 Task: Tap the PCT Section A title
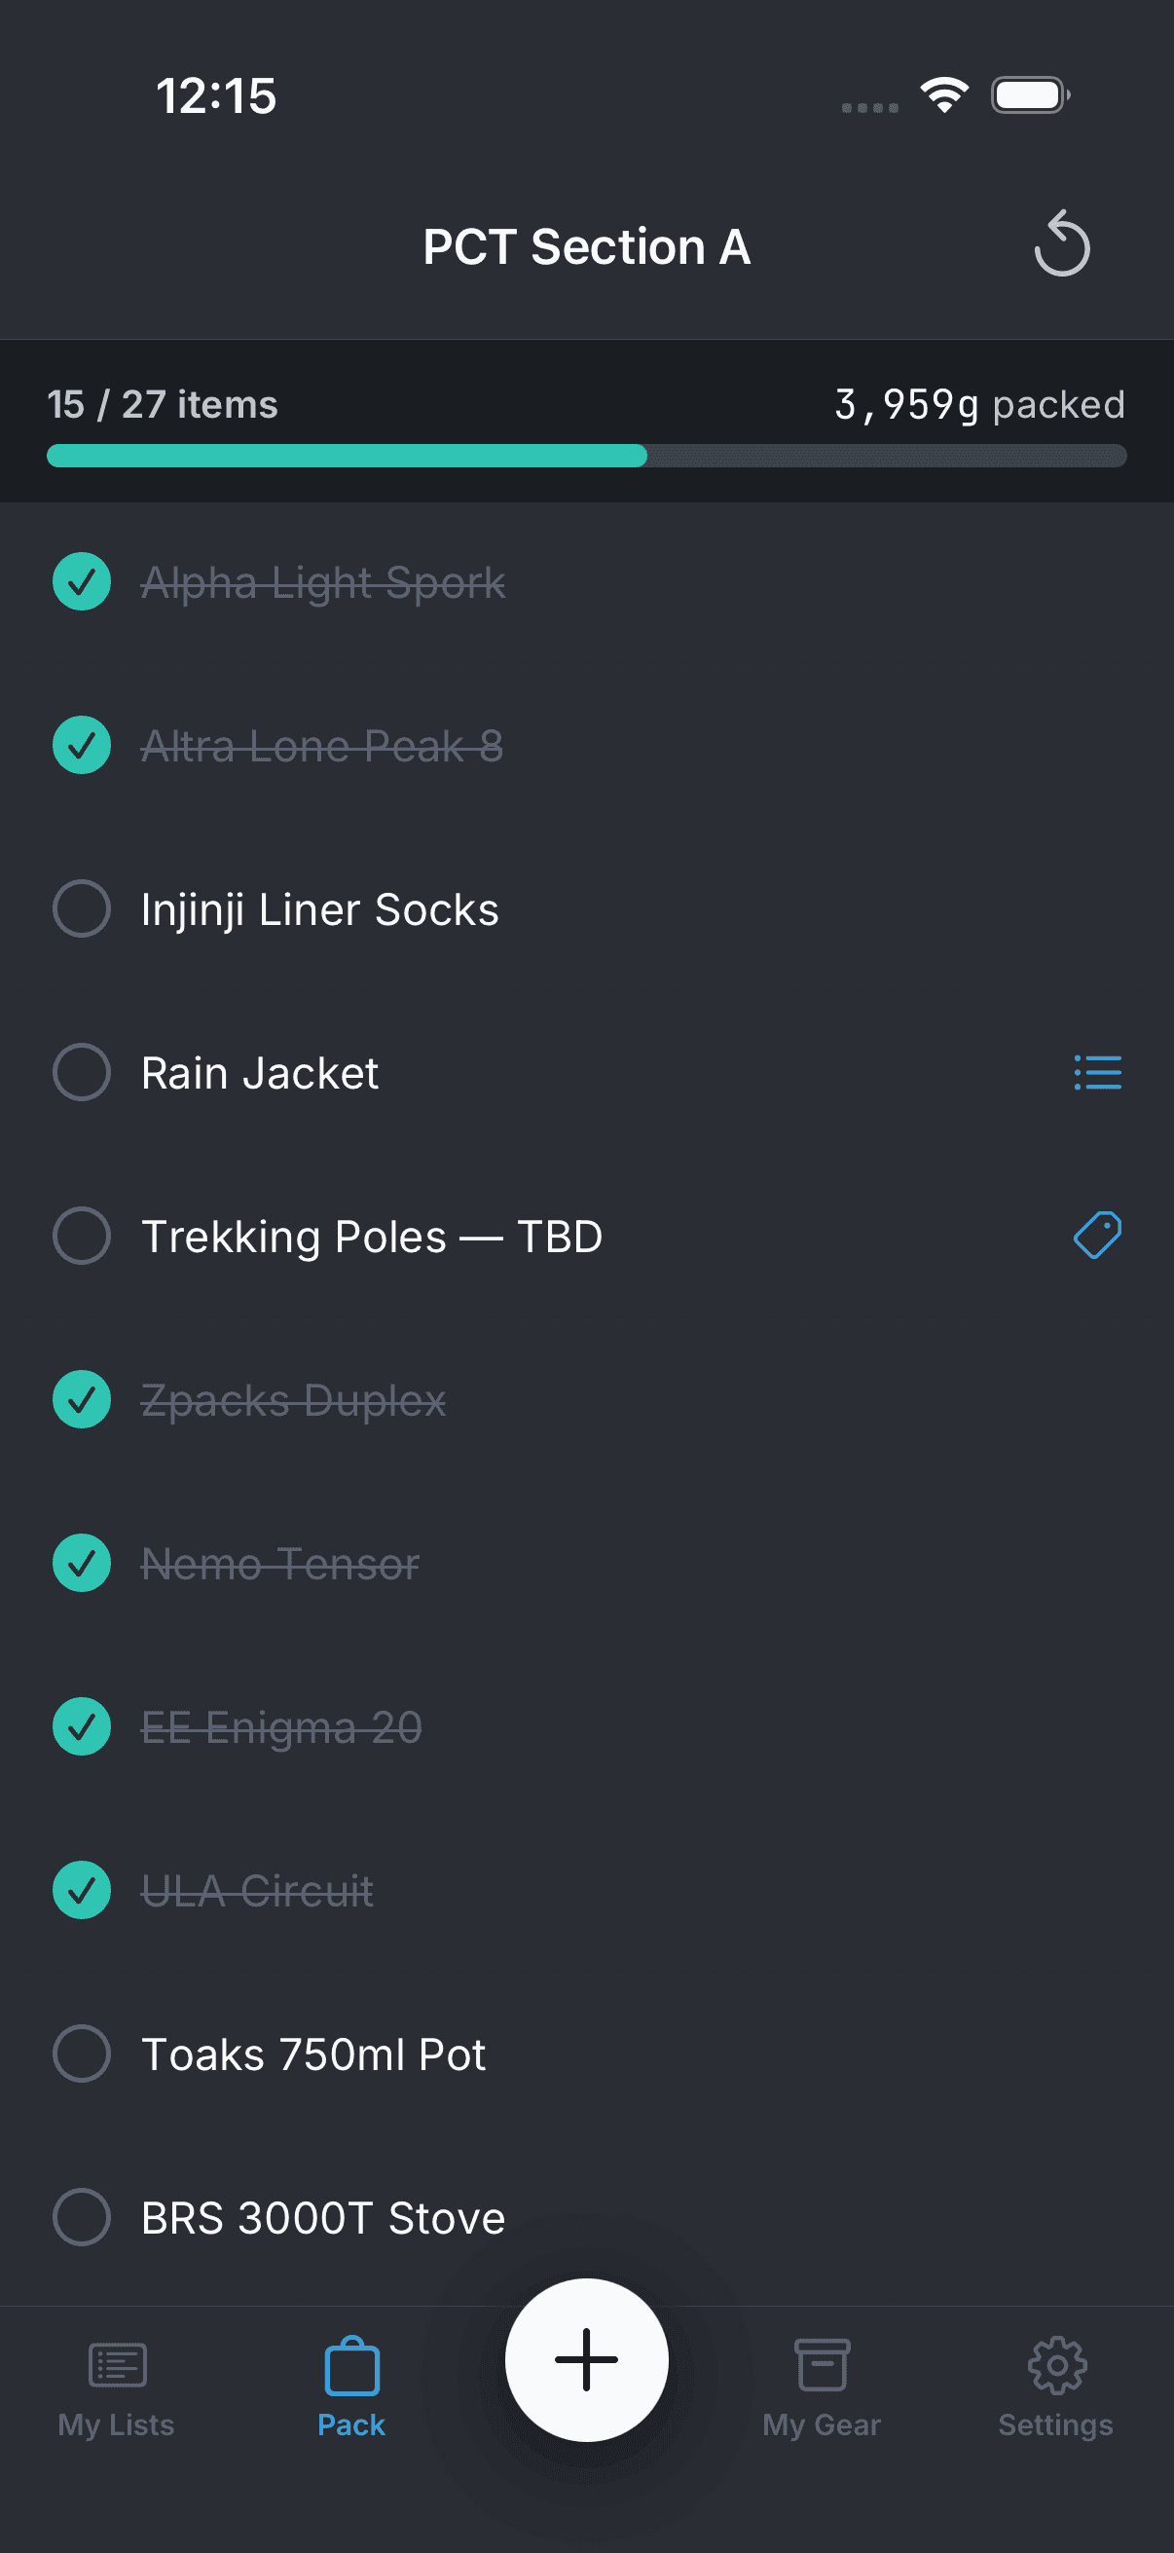(x=586, y=246)
